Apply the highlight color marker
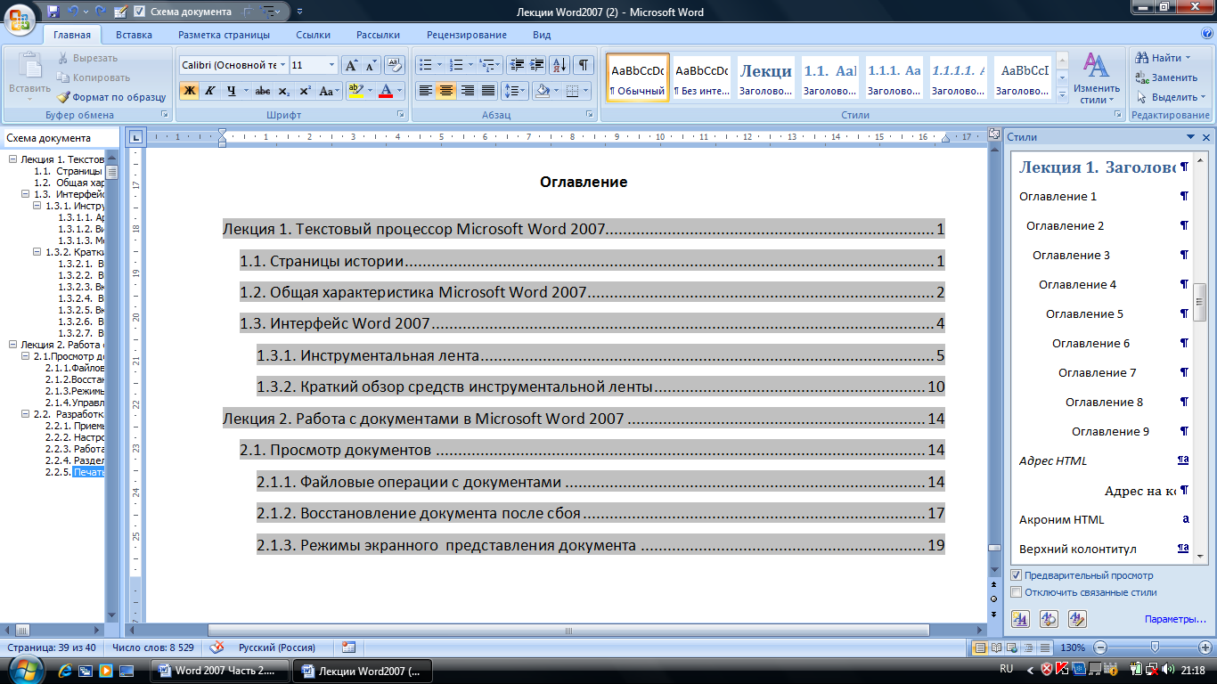Image resolution: width=1217 pixels, height=684 pixels. [355, 91]
